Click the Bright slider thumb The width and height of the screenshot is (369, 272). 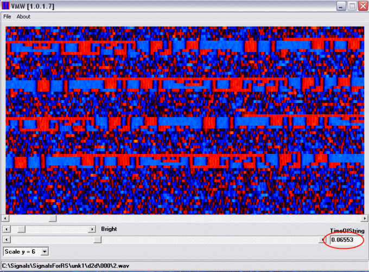(x=21, y=229)
